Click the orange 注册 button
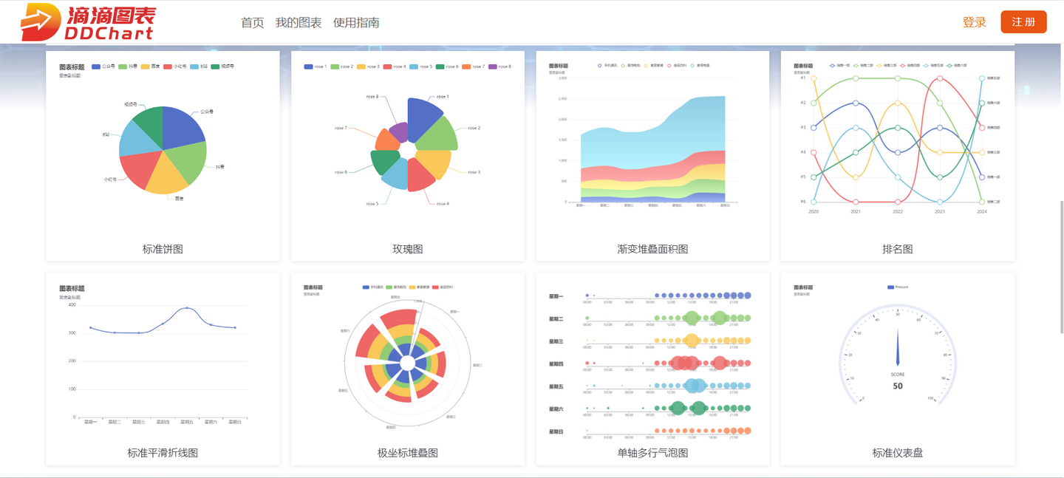This screenshot has height=478, width=1064. 1023,22
